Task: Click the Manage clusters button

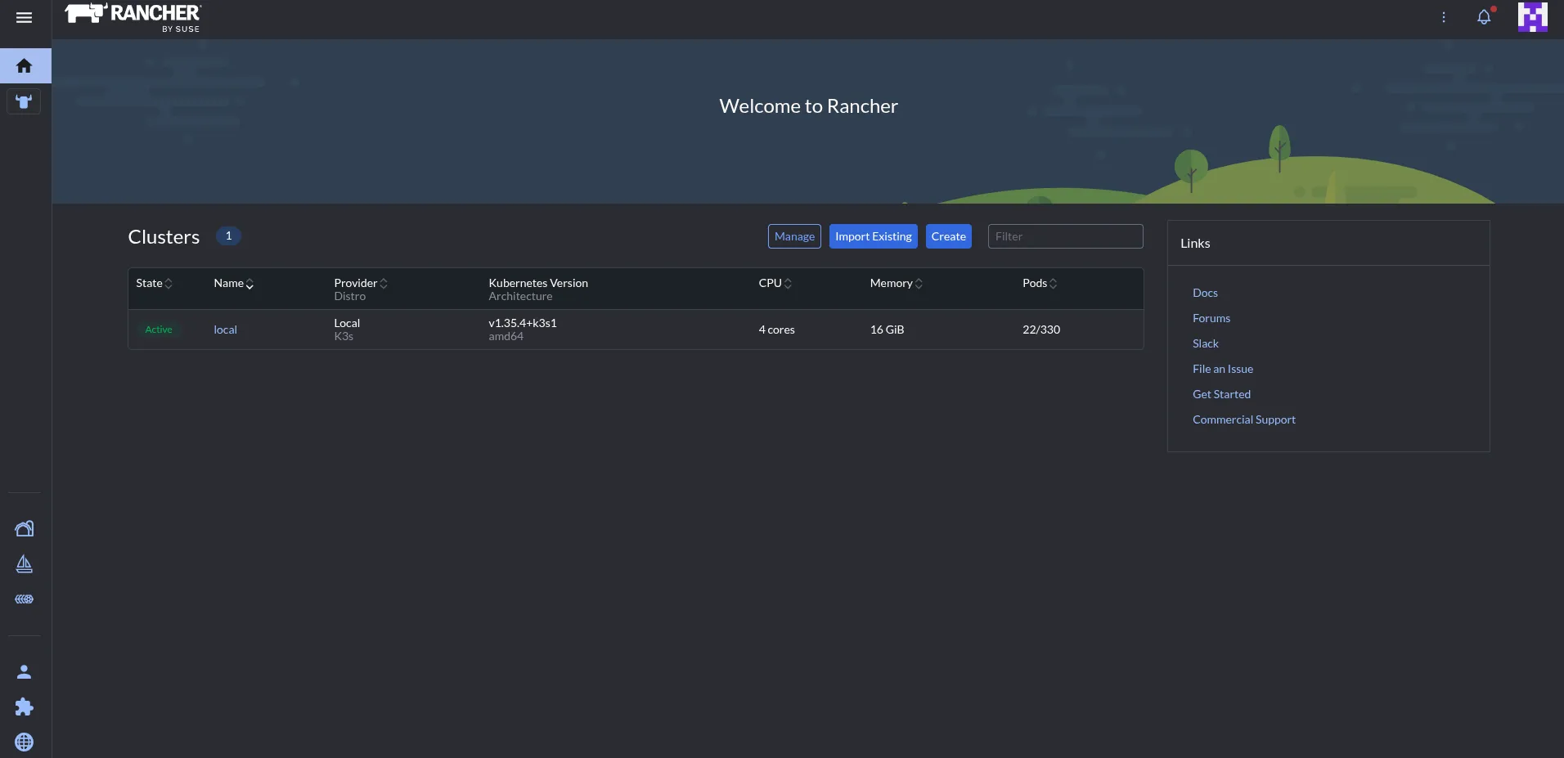Action: pos(794,236)
